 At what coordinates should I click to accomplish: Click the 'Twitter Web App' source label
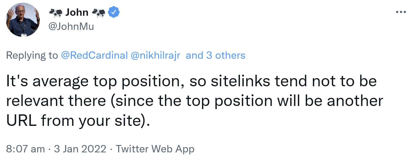(155, 149)
